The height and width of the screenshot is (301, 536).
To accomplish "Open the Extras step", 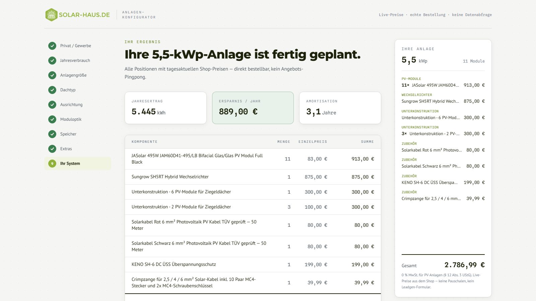I will [x=78, y=149].
